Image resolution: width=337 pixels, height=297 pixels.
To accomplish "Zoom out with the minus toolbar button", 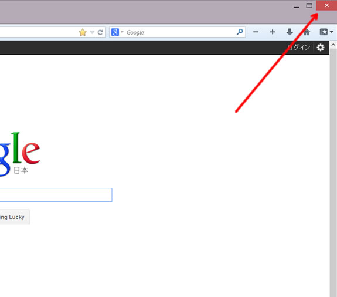I will click(256, 32).
